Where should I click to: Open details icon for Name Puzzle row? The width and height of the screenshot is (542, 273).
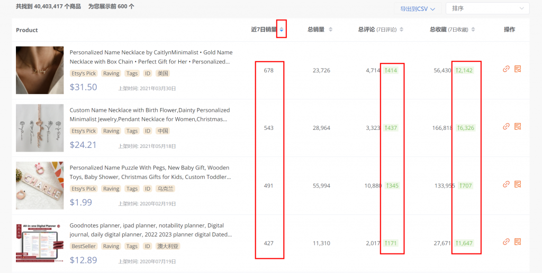coord(518,184)
